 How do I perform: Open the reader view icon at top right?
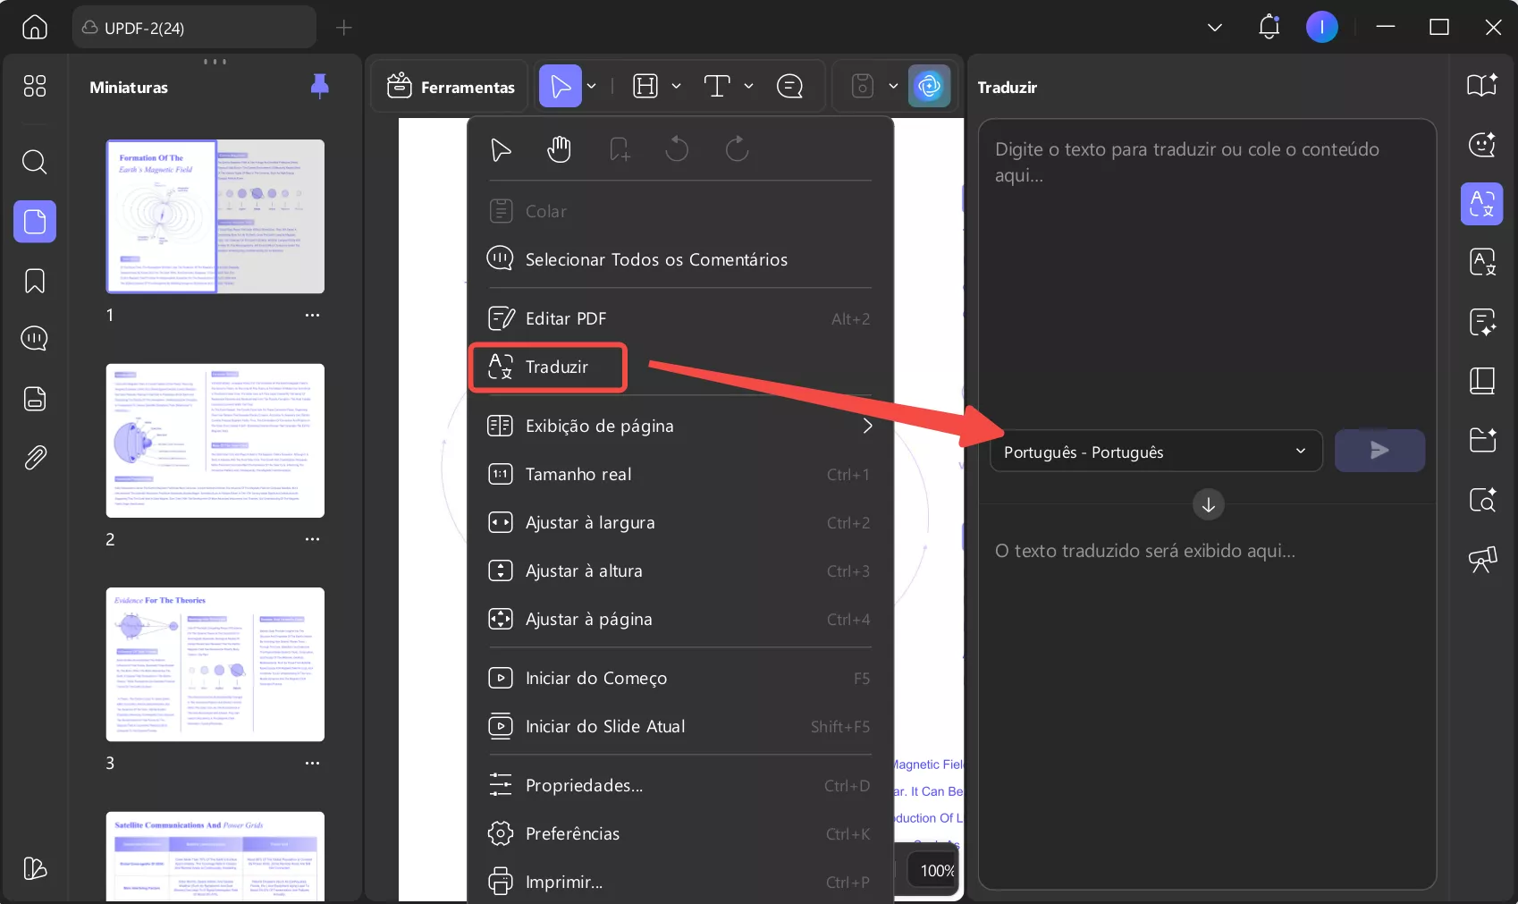coord(1481,85)
